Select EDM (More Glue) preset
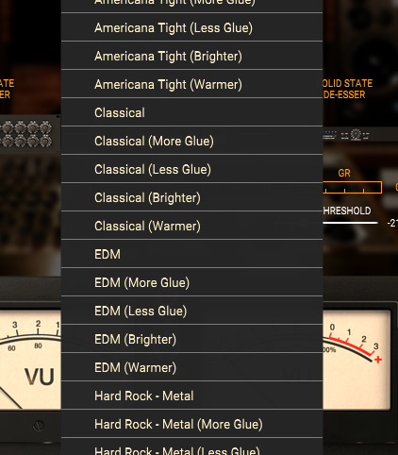398x455 pixels. tap(191, 282)
